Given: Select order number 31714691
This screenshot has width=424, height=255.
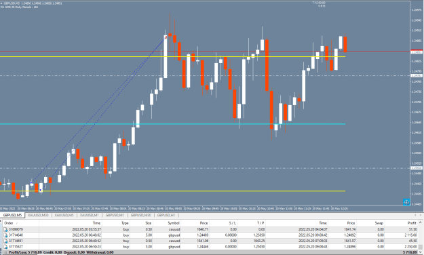Looking at the screenshot, I should click(16, 241).
